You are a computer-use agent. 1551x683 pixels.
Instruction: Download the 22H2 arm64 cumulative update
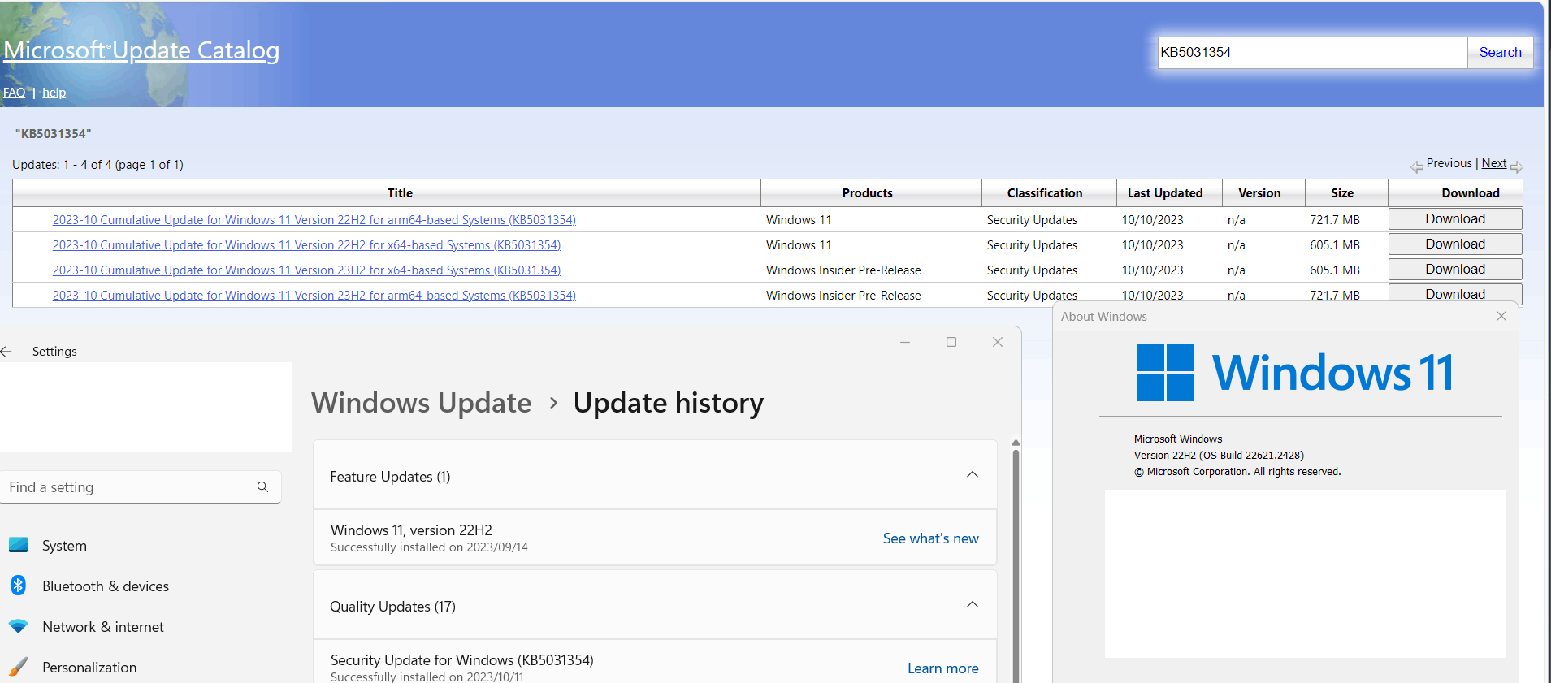[x=1454, y=218]
